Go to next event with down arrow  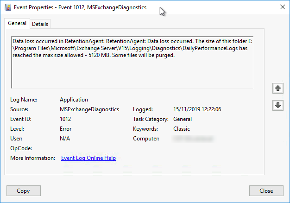click(x=278, y=105)
